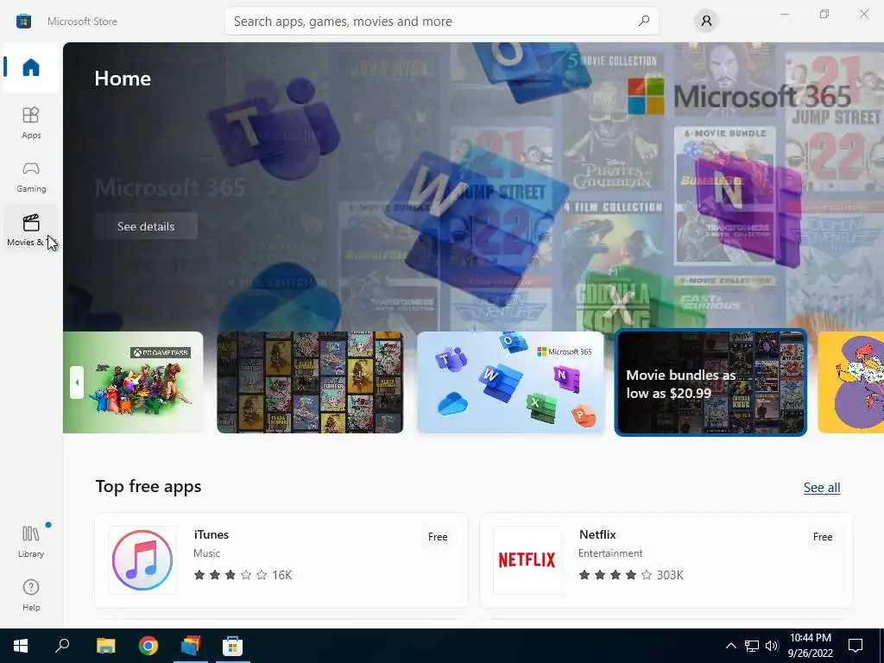Open the iTunes app title
This screenshot has width=884, height=663.
coord(212,534)
